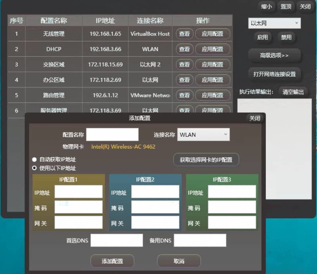317x274 pixels.
Task: Click the IP地址 field in IP配置1
Action: tap(78, 191)
